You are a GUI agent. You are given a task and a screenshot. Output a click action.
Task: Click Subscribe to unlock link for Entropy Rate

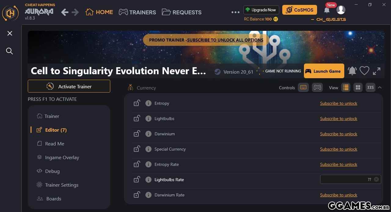click(338, 164)
